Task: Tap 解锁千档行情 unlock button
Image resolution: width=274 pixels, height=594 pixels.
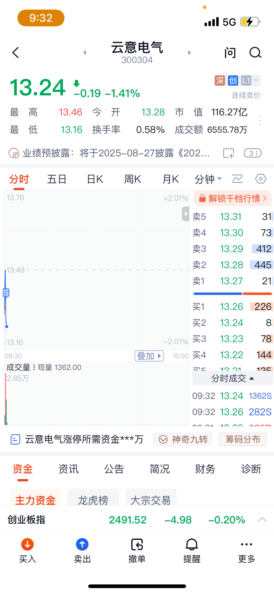Action: pyautogui.click(x=233, y=198)
